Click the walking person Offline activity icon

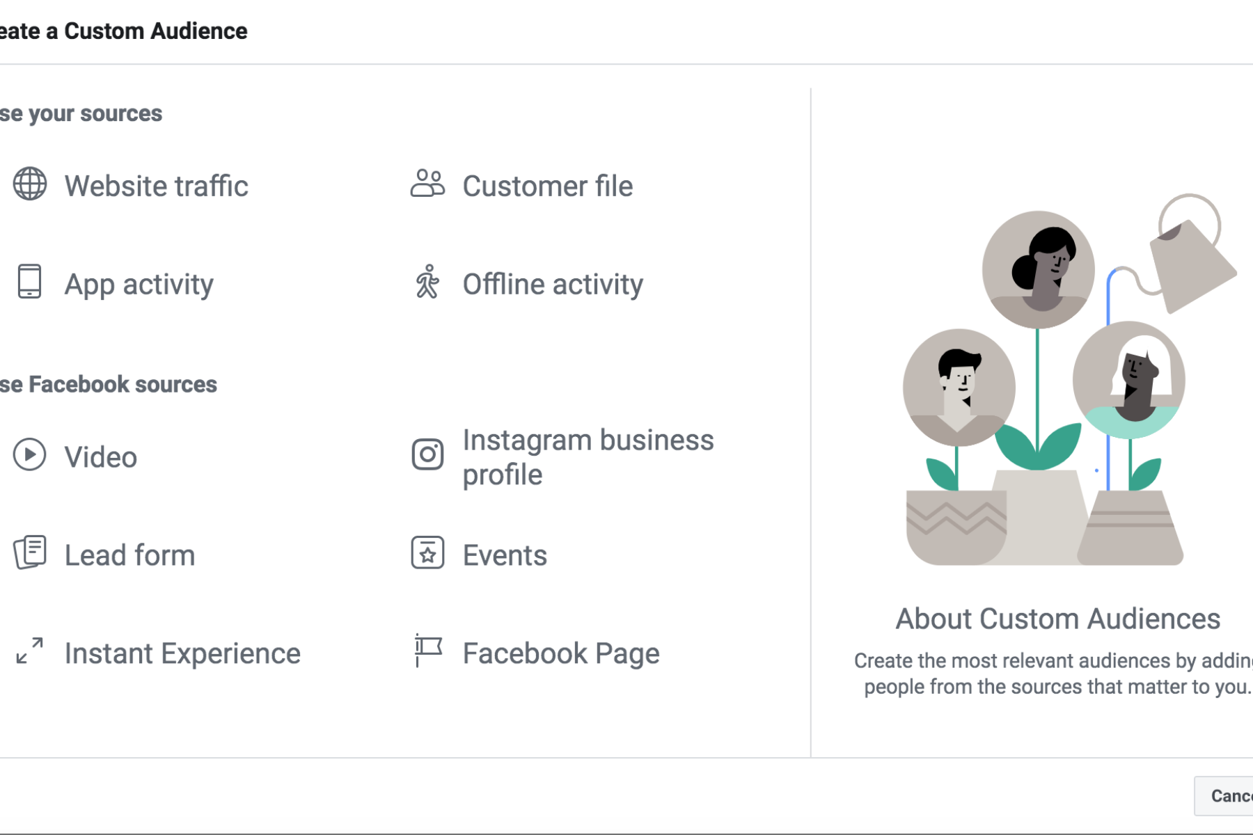click(427, 282)
